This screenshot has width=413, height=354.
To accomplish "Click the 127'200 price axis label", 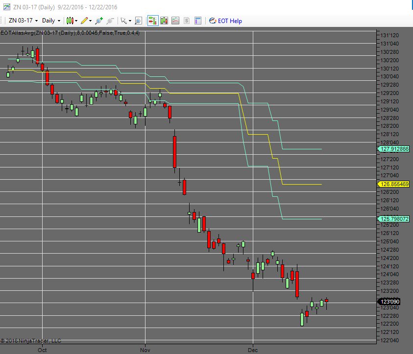I will point(389,159).
